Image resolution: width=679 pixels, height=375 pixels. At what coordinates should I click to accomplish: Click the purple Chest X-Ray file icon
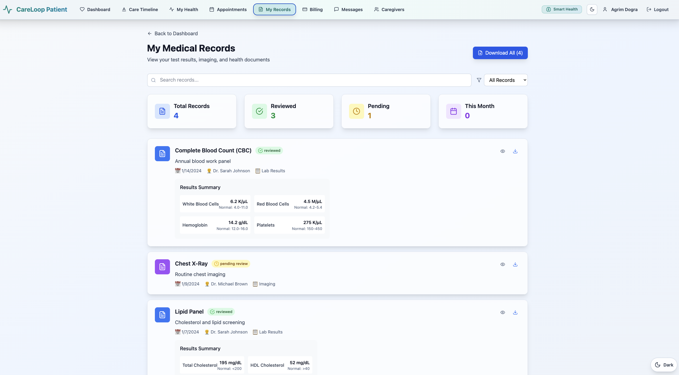point(162,267)
